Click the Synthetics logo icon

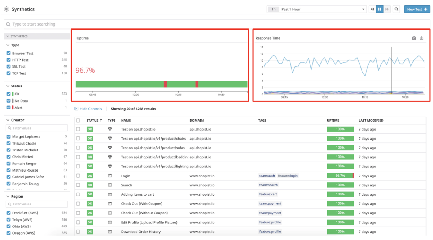pos(6,9)
